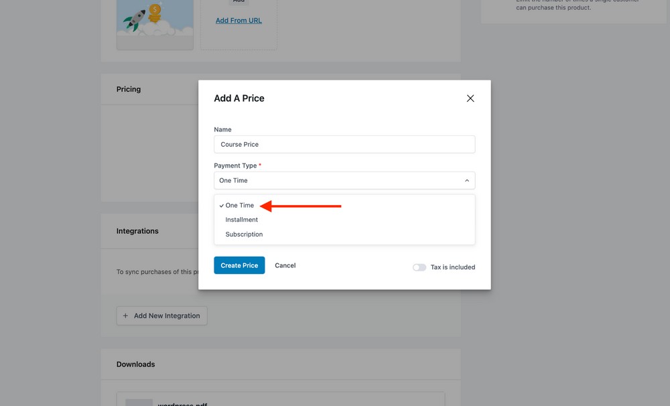Screen dimensions: 670x406
Task: Cancel adding the price
Action: (x=285, y=265)
